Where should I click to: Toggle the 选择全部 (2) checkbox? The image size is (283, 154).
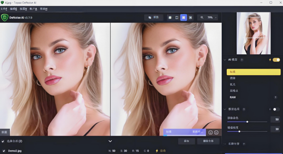pyautogui.click(x=3, y=141)
